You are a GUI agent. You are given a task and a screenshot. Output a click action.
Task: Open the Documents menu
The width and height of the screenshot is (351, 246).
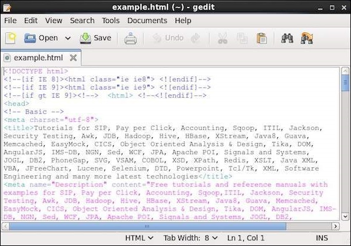(x=147, y=21)
